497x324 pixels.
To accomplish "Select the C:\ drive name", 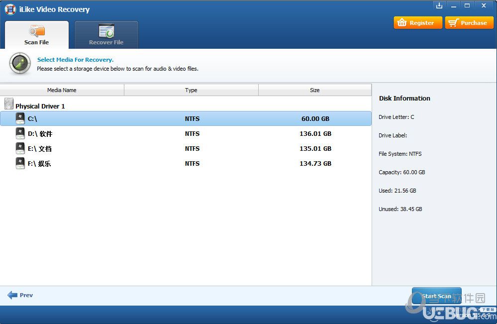I will pos(32,119).
